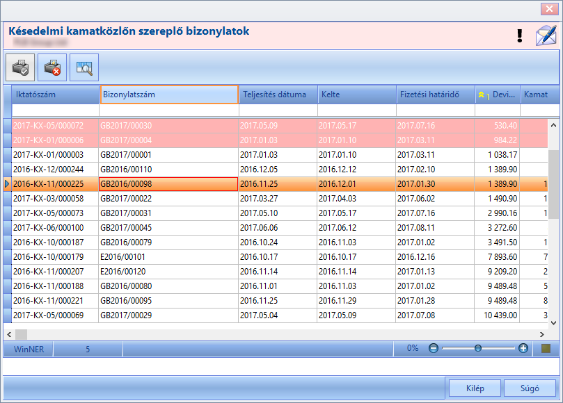The image size is (563, 403).
Task: Click the filter field under Teljesítés dátuma
Action: 278,110
